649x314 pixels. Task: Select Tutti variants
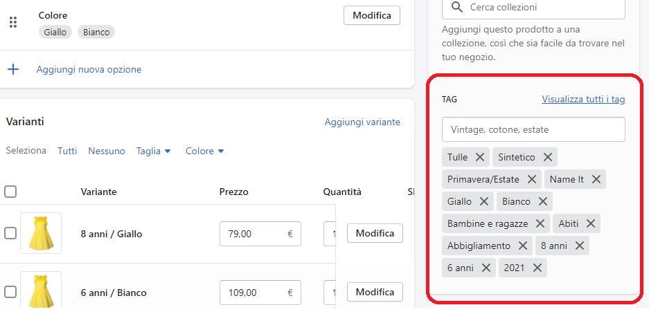pyautogui.click(x=67, y=151)
